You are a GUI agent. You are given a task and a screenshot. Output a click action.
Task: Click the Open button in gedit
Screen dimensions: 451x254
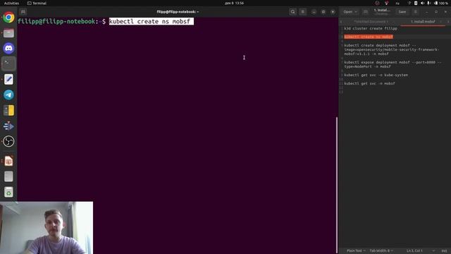[x=347, y=12]
